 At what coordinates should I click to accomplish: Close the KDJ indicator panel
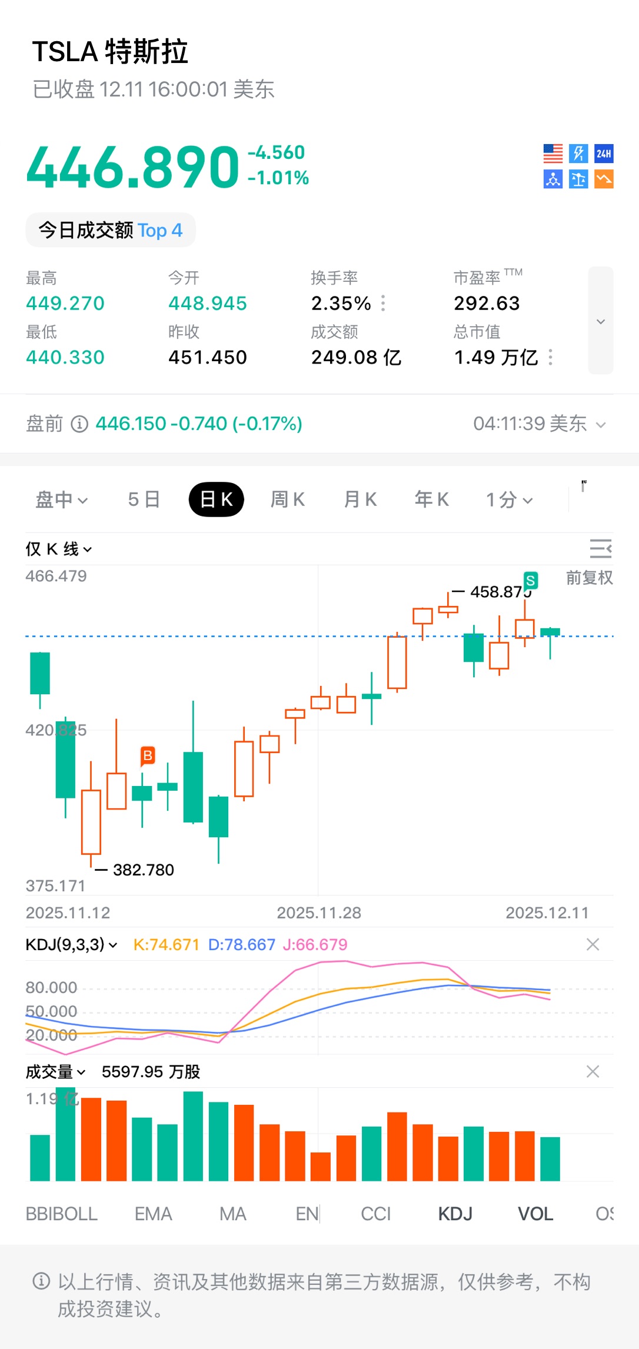[x=593, y=944]
